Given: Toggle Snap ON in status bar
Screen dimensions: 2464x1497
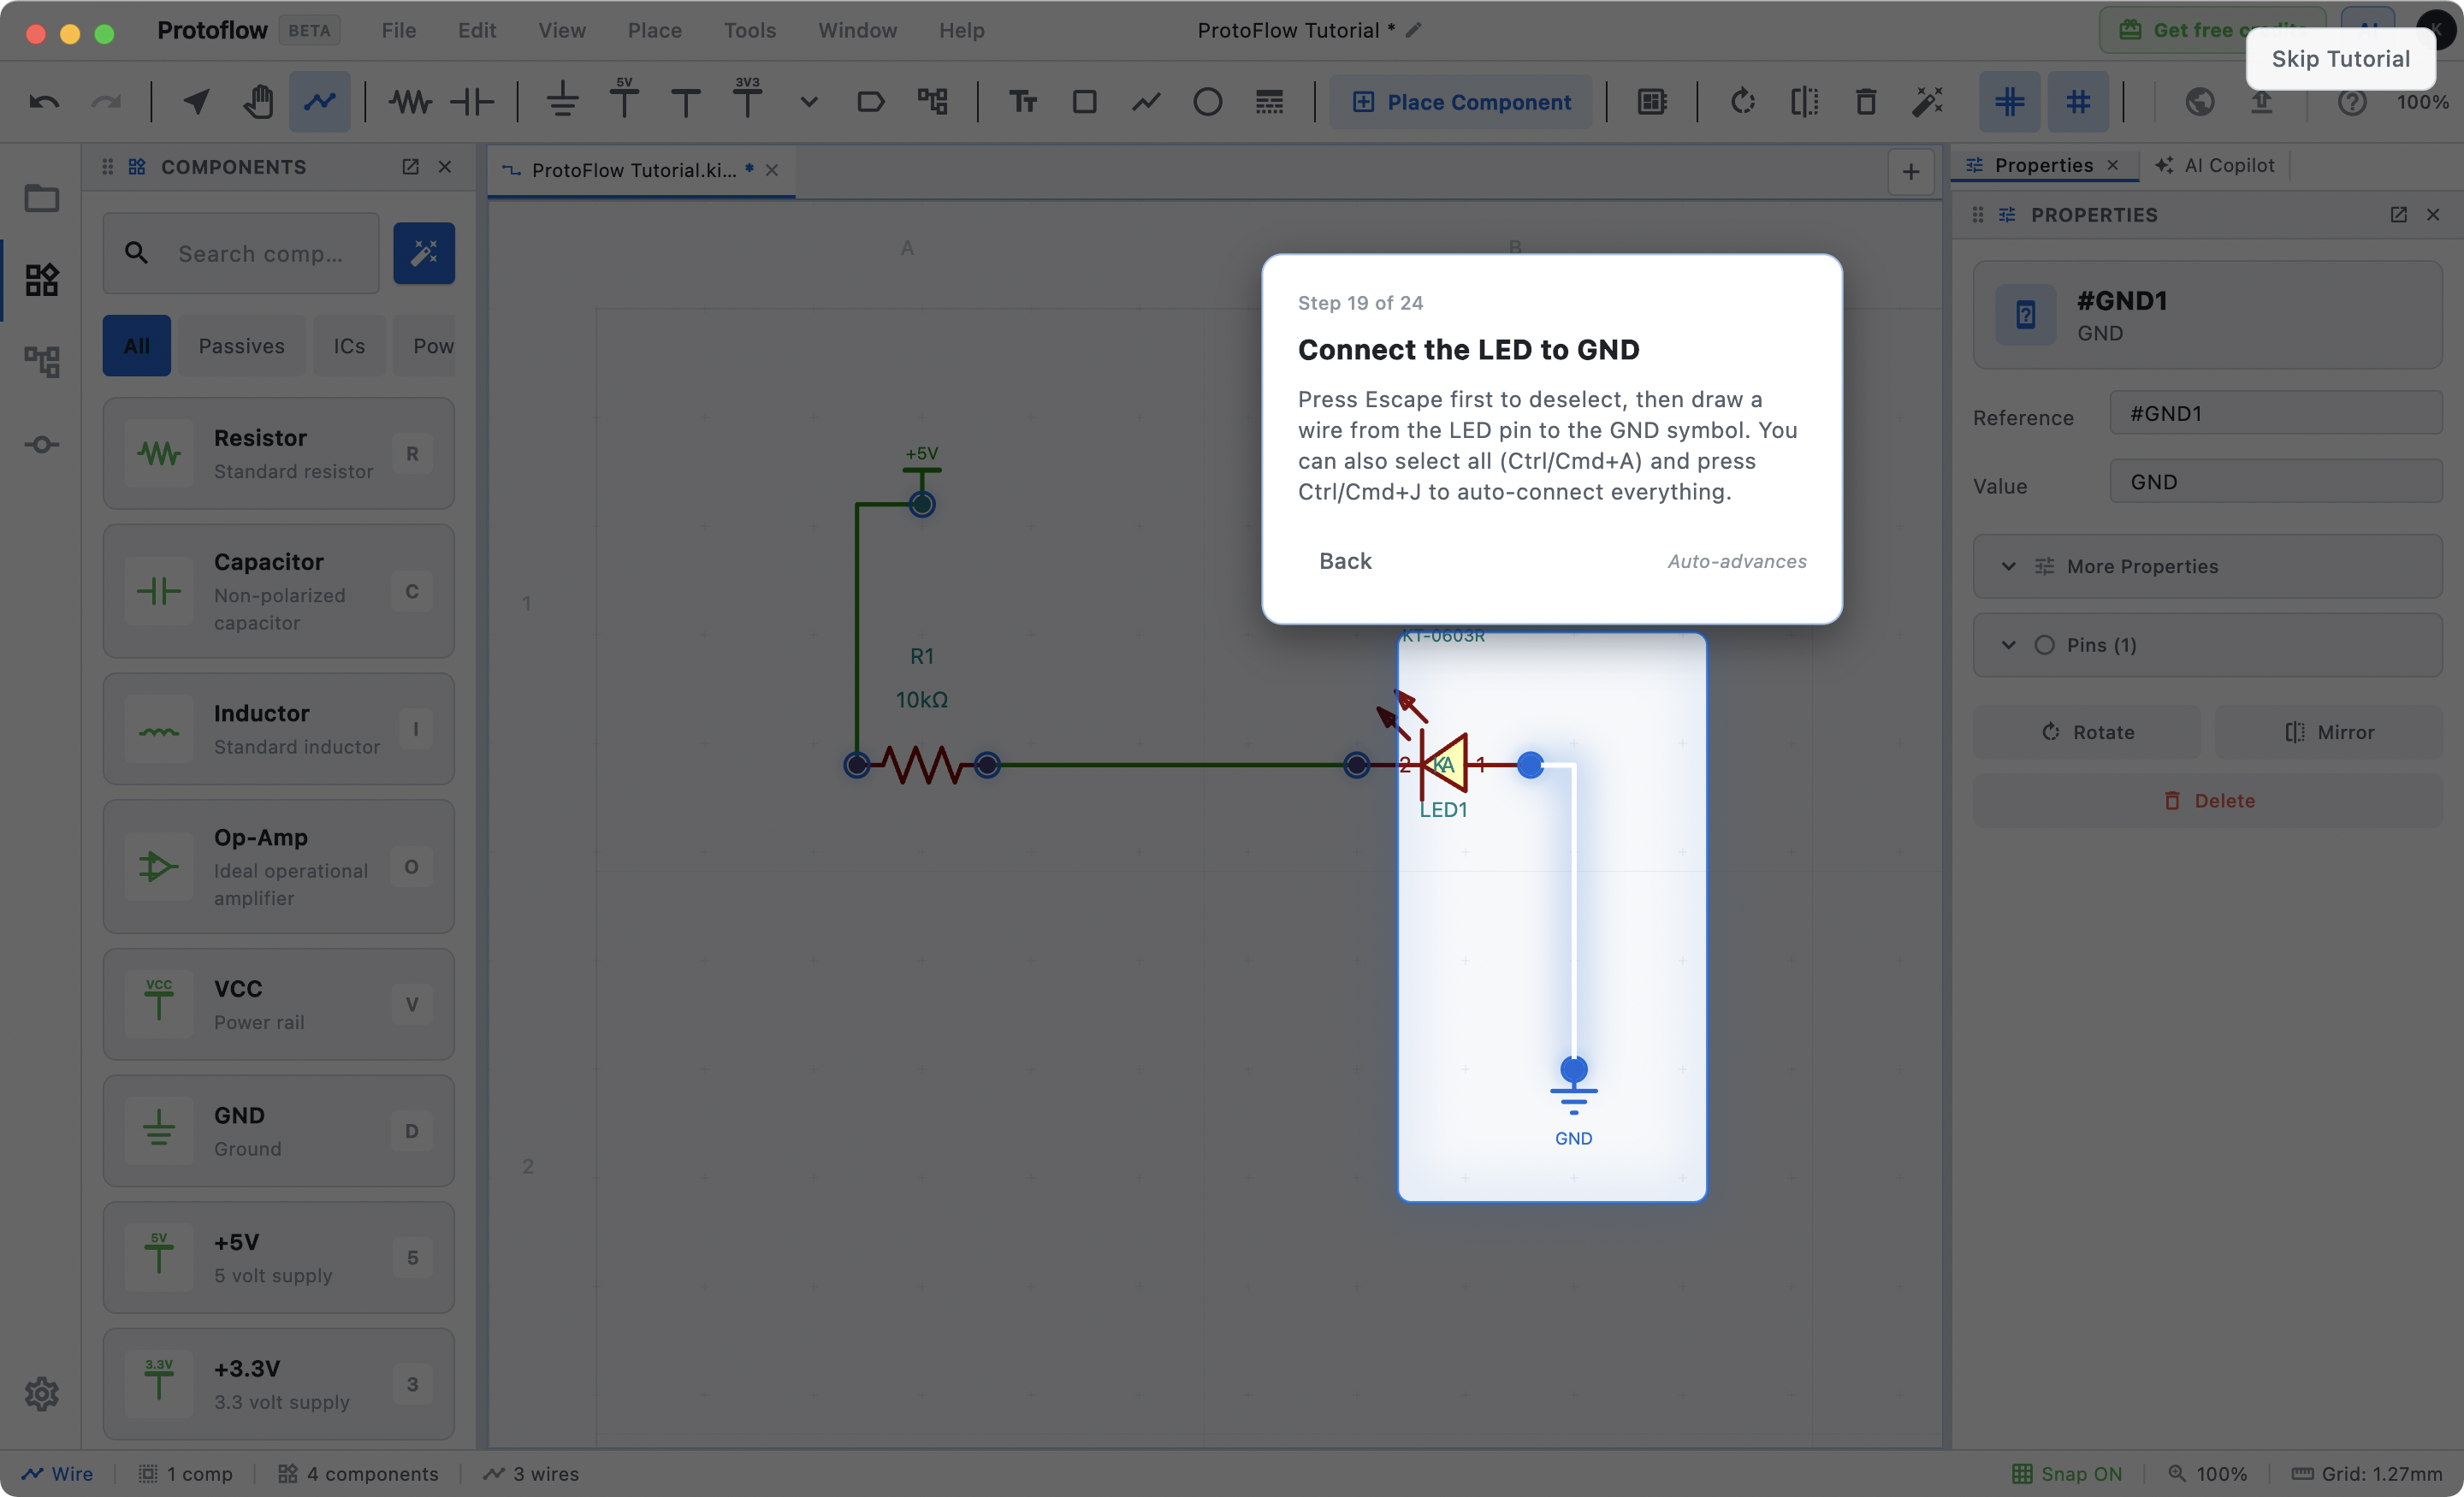Looking at the screenshot, I should click(2066, 1474).
